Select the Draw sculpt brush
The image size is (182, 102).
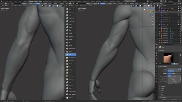pos(71,9)
